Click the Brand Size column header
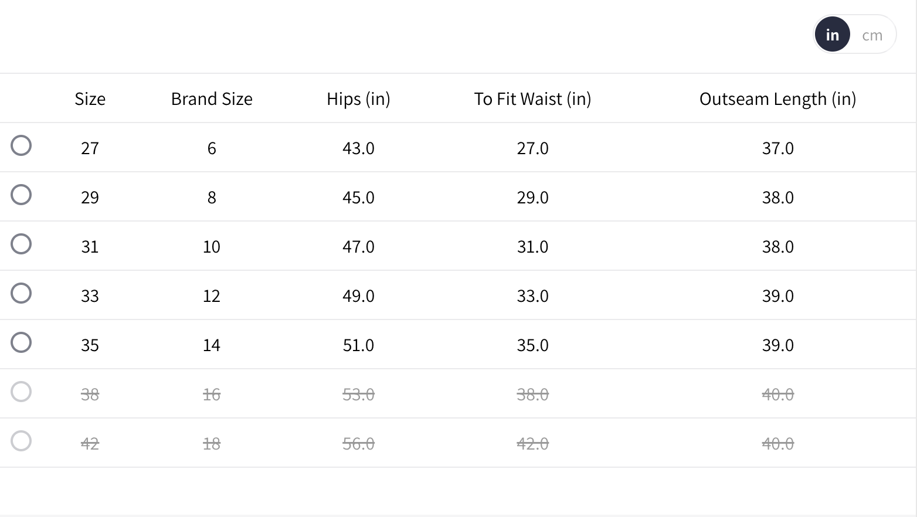The image size is (917, 517). click(212, 99)
